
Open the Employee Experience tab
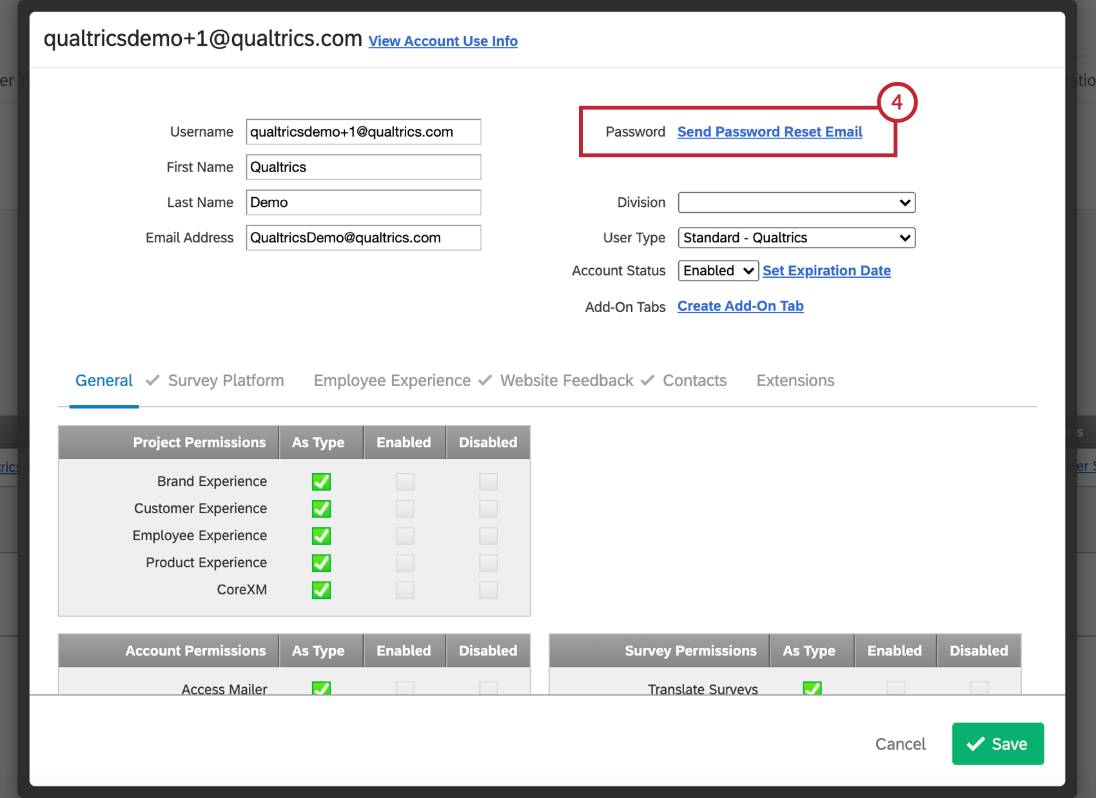point(391,380)
